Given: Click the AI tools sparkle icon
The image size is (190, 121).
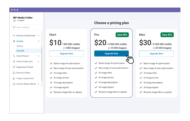Looking at the screenshot, I should point(14,41).
